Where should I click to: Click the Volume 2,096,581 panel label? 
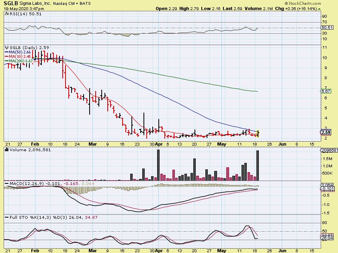tap(30, 150)
